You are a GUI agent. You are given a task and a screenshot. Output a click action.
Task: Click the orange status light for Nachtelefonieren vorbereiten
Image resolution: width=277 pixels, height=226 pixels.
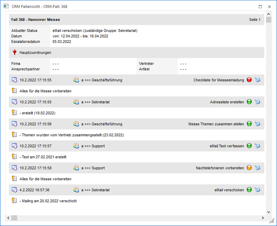pos(249,168)
